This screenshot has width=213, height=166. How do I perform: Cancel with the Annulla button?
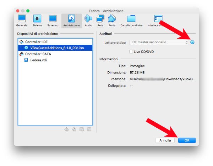point(165,140)
